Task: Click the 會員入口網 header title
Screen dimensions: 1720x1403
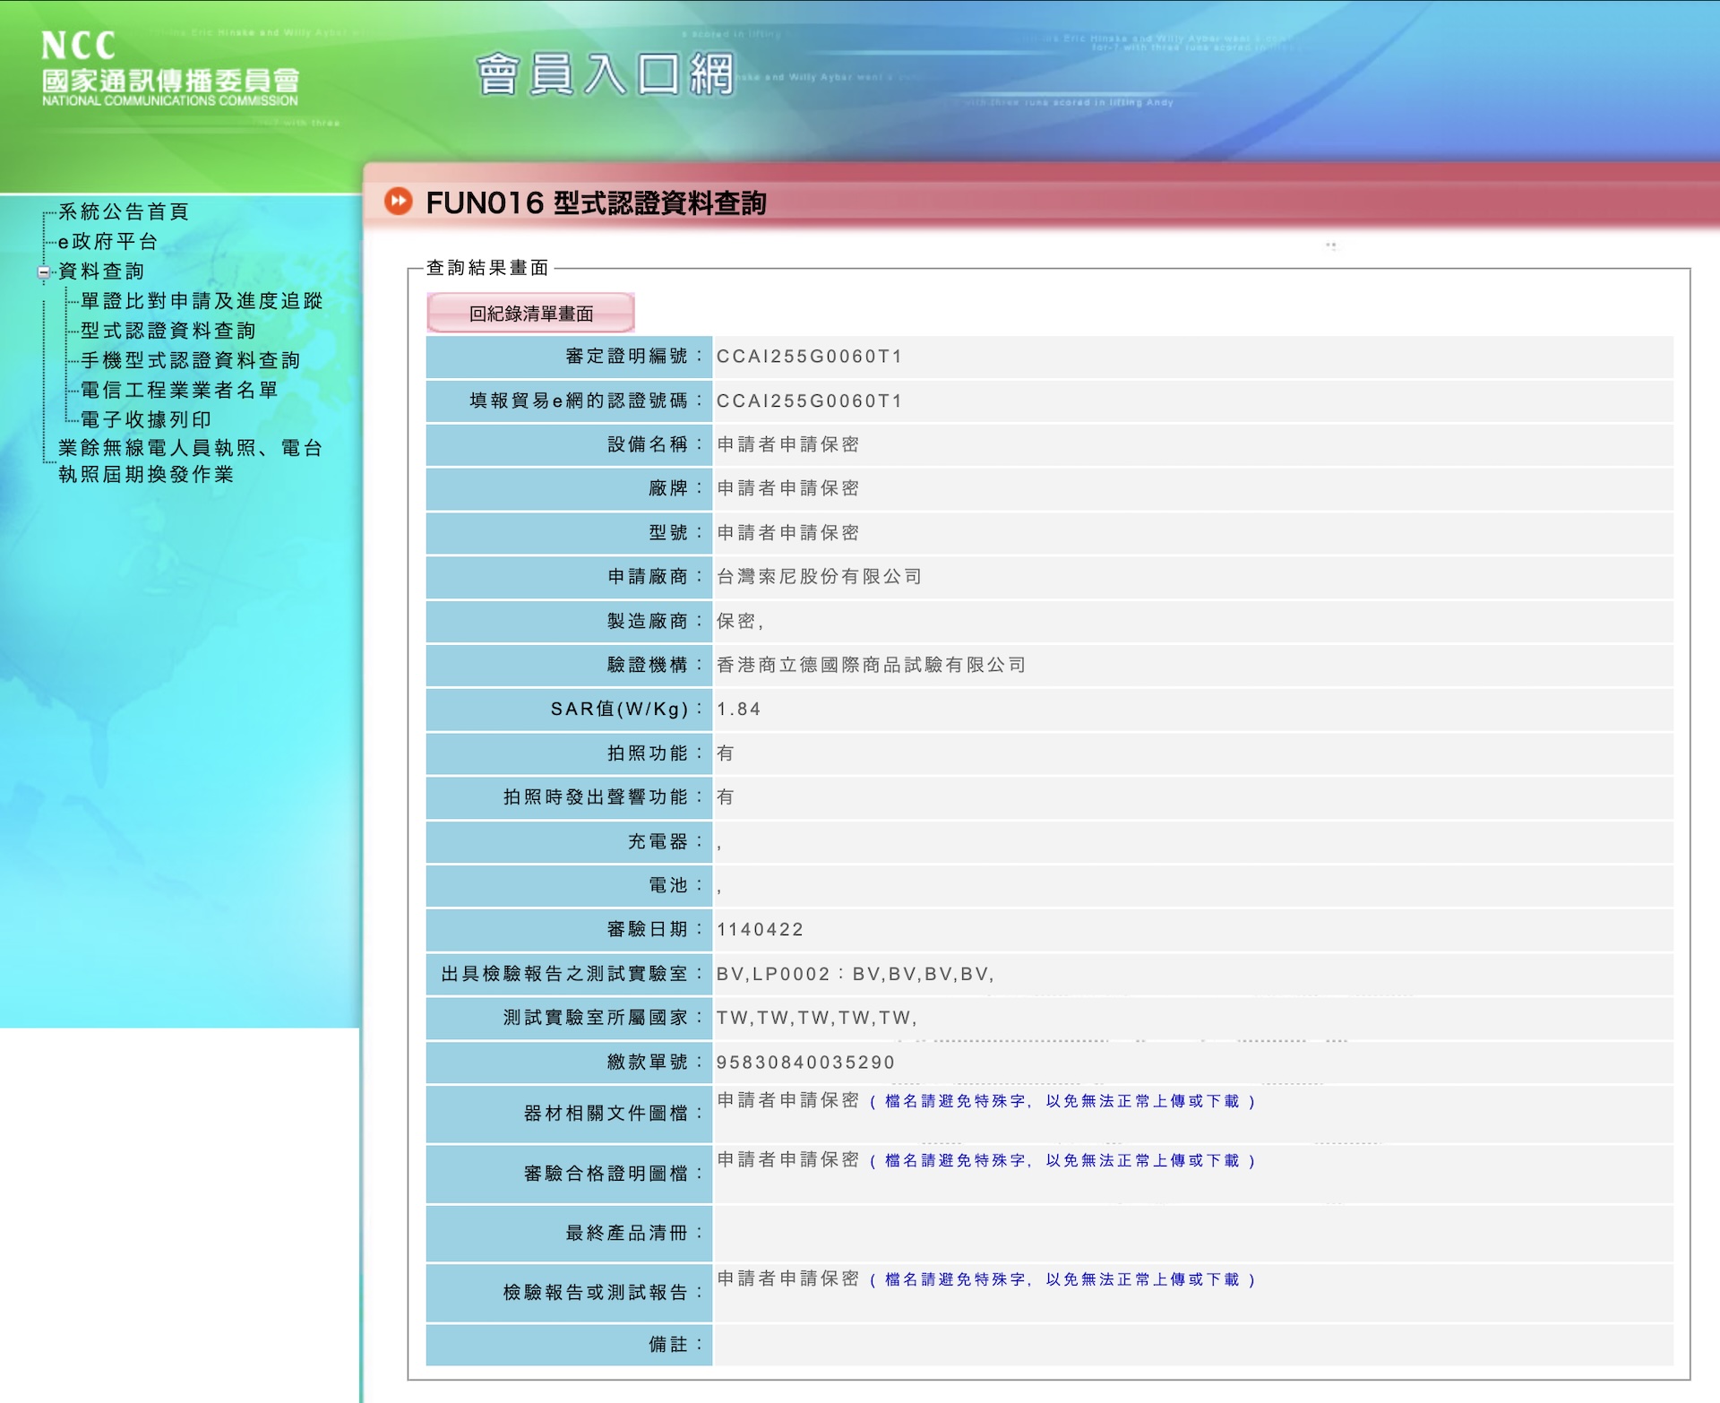Action: (x=606, y=74)
